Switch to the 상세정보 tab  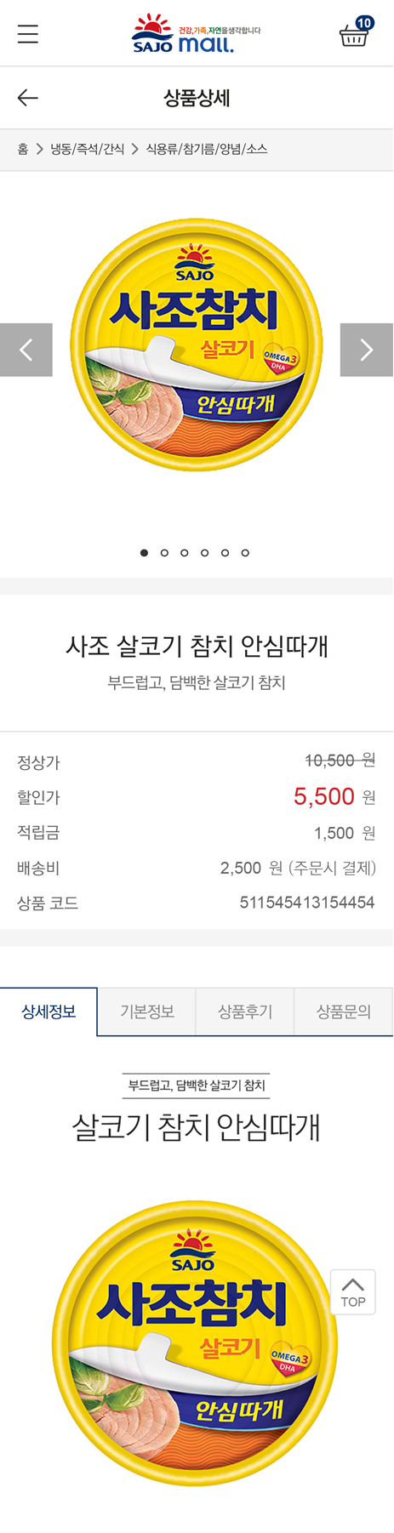pyautogui.click(x=49, y=1012)
